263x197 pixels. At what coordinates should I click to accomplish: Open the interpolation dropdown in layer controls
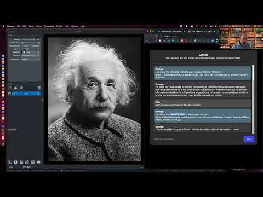click(x=31, y=59)
